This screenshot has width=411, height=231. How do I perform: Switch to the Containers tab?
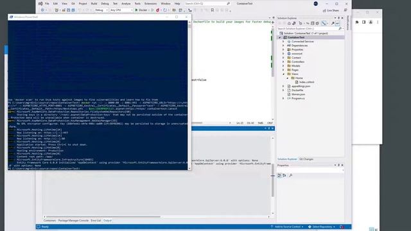(x=49, y=221)
